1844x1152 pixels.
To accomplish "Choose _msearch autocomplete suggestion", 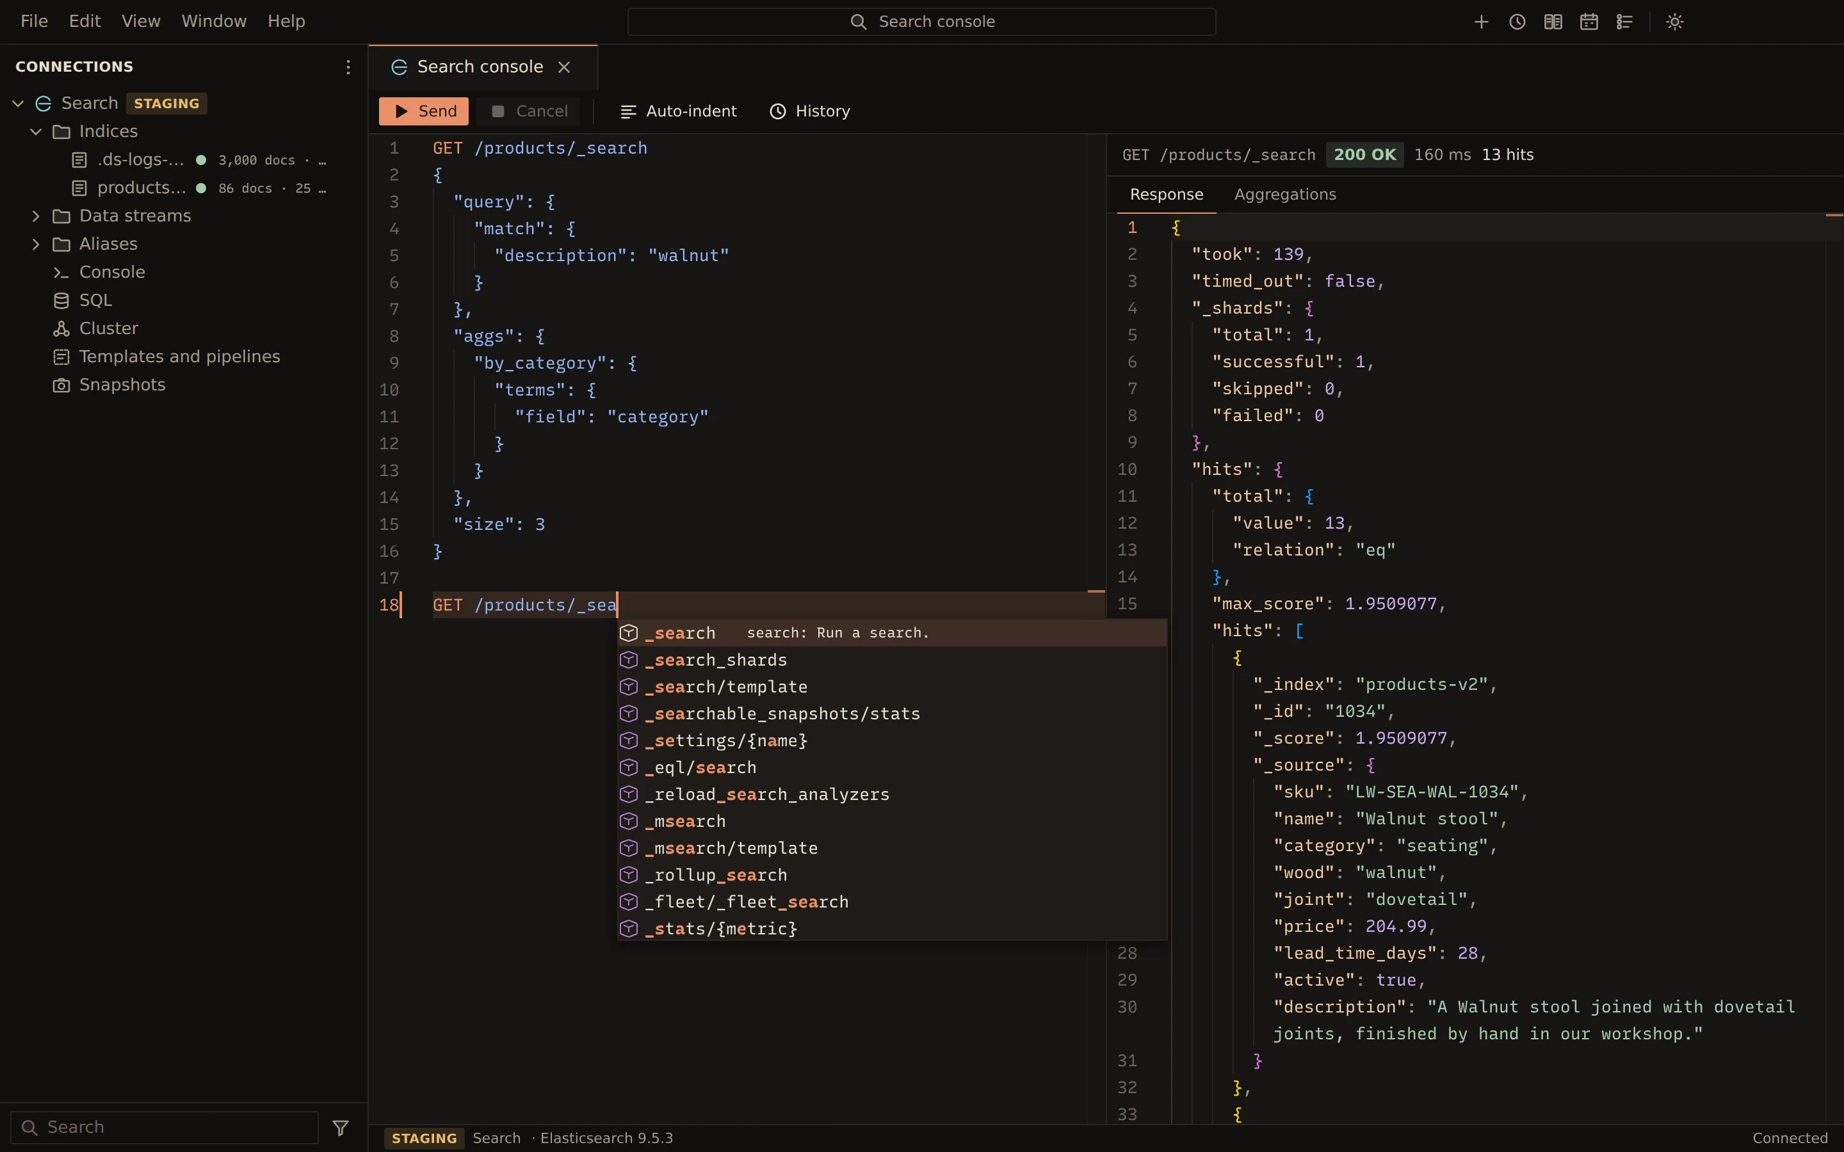I will tap(891, 821).
